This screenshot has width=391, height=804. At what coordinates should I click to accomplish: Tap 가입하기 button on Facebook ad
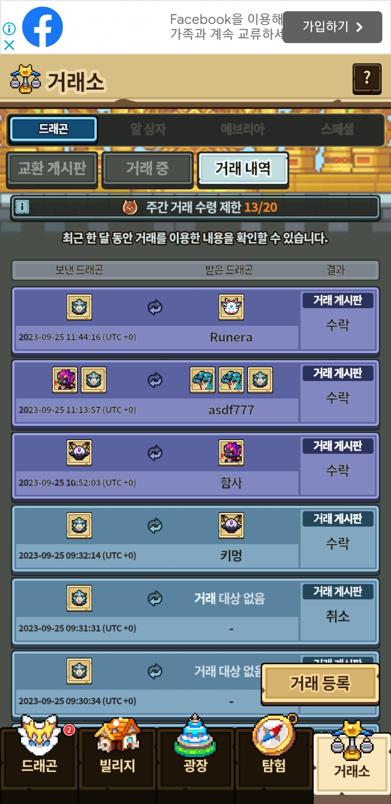click(x=332, y=27)
